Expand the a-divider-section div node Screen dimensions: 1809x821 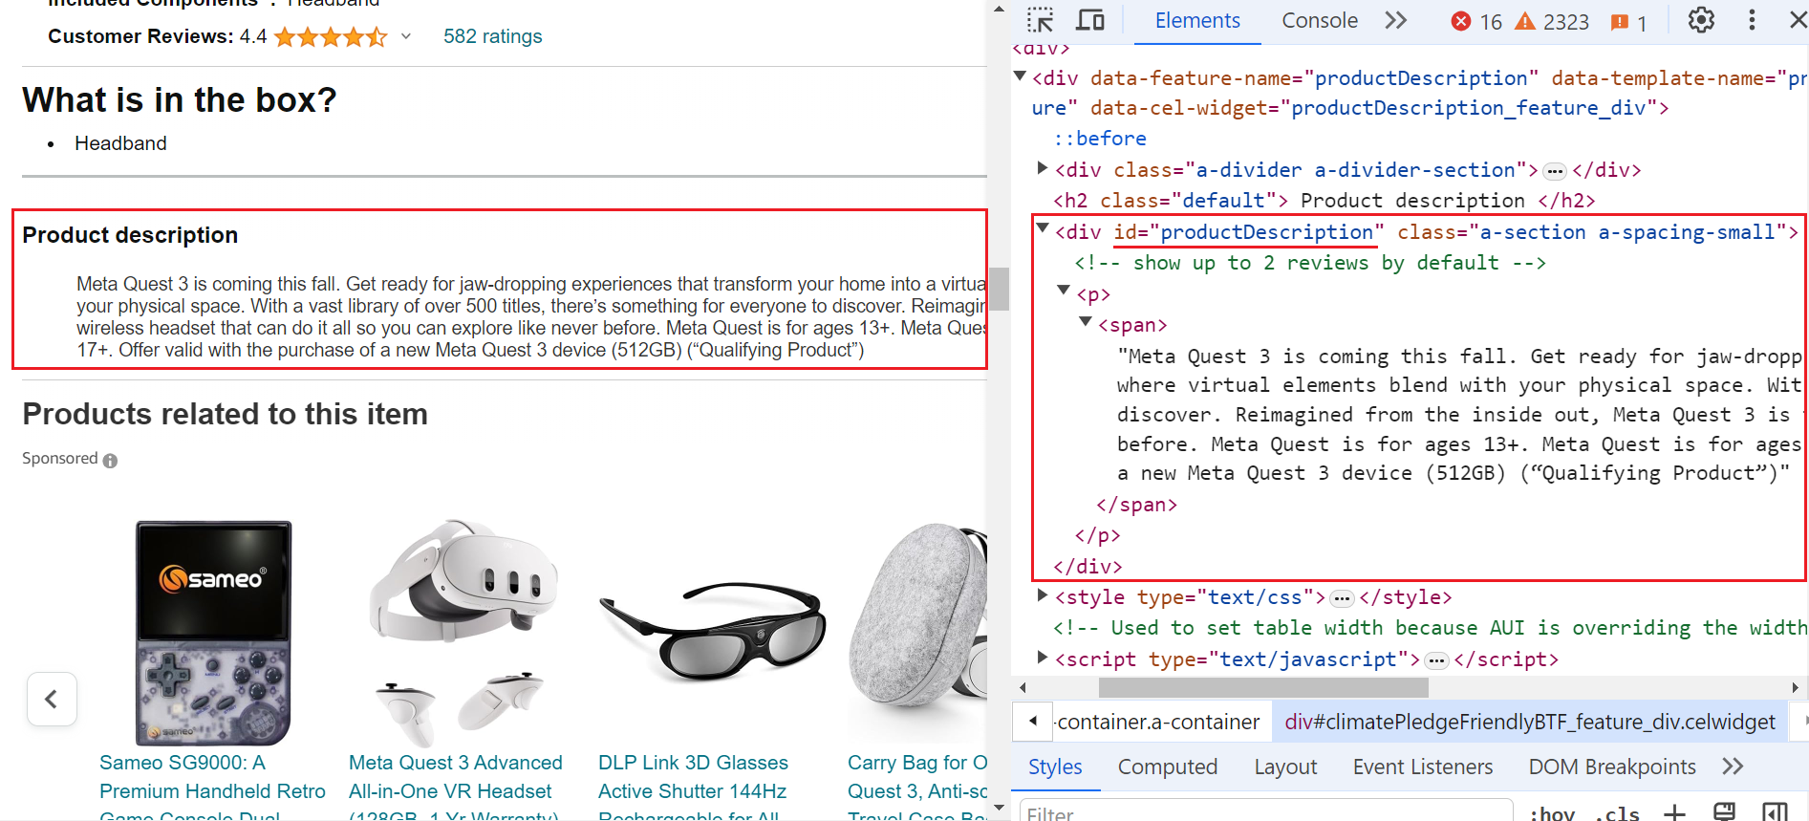pos(1043,168)
